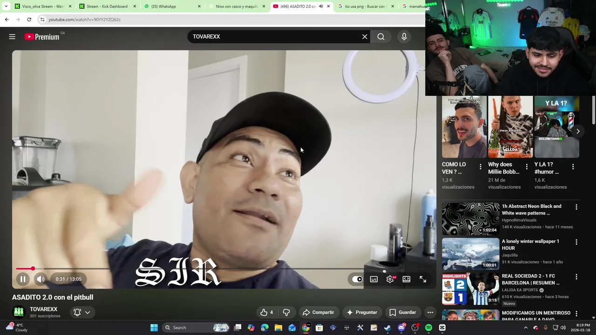Reload the YouTube page
The image size is (596, 335).
29,20
